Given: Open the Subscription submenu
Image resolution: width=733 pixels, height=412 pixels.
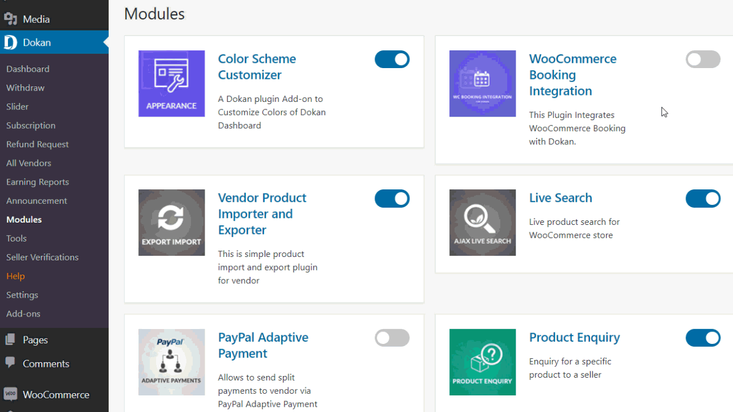Looking at the screenshot, I should click(x=31, y=125).
